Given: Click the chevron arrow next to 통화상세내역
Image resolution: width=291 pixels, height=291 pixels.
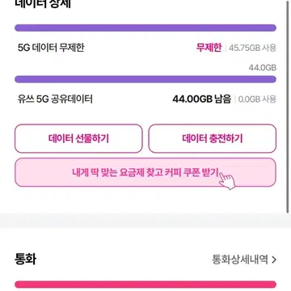Looking at the screenshot, I should pyautogui.click(x=274, y=260).
